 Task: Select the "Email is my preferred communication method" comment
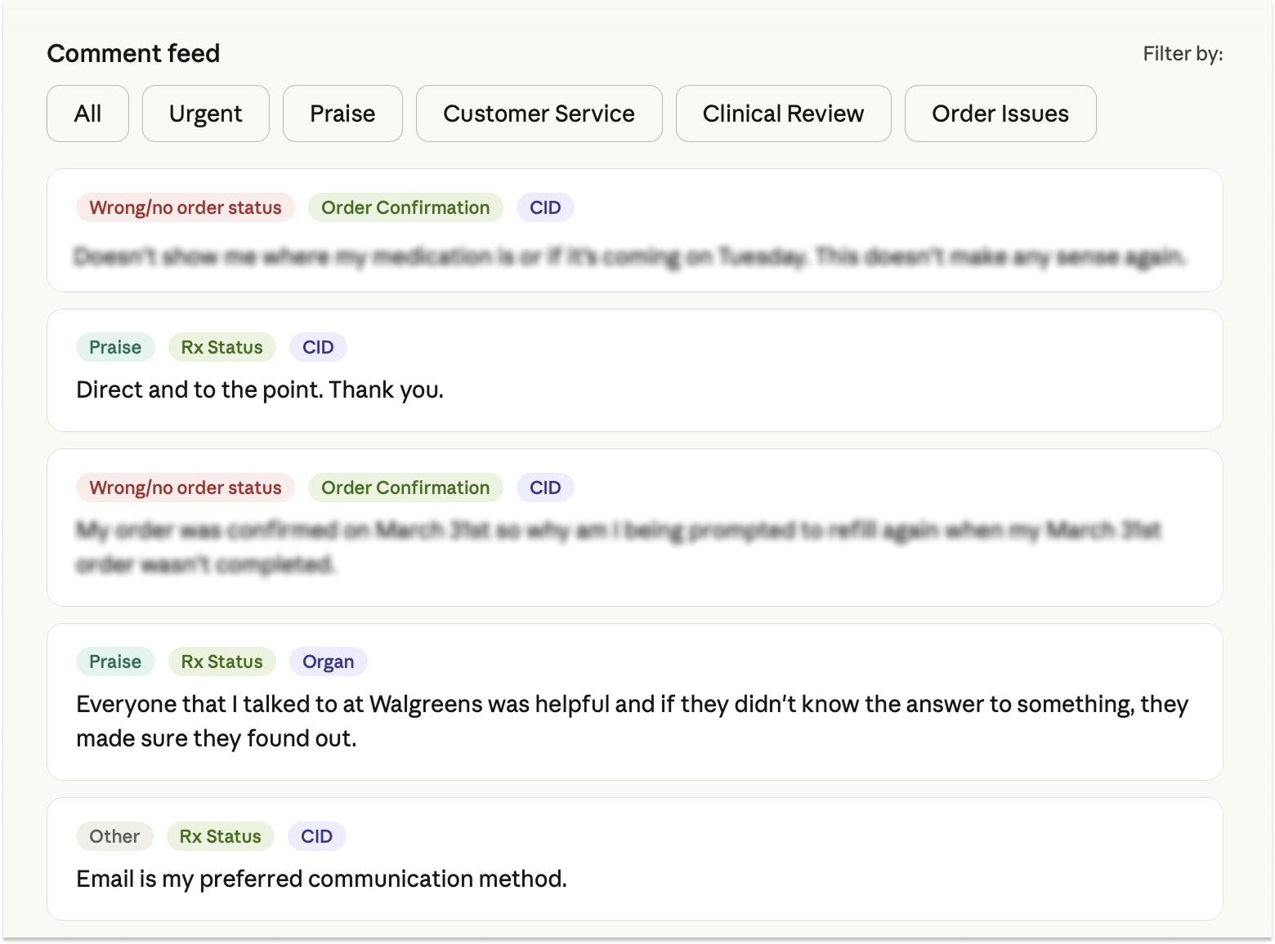(x=321, y=879)
